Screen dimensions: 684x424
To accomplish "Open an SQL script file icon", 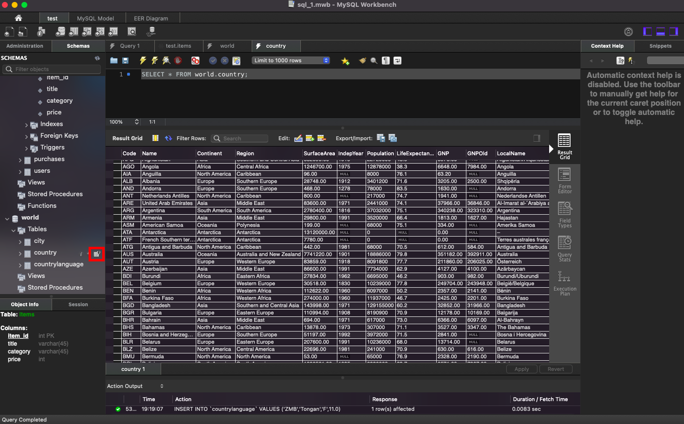I will [x=22, y=32].
